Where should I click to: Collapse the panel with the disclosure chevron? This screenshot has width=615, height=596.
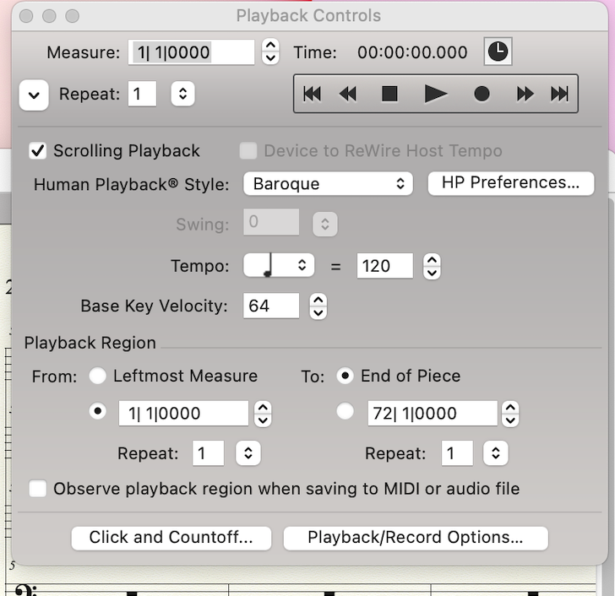pyautogui.click(x=34, y=95)
